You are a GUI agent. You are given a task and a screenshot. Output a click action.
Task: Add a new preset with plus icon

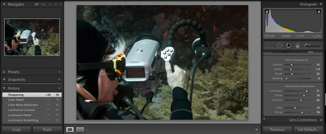[59, 72]
